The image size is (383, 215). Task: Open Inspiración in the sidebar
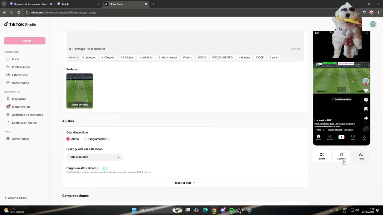coord(19,99)
